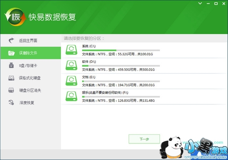Click the D: drive usage bar

[121, 66]
